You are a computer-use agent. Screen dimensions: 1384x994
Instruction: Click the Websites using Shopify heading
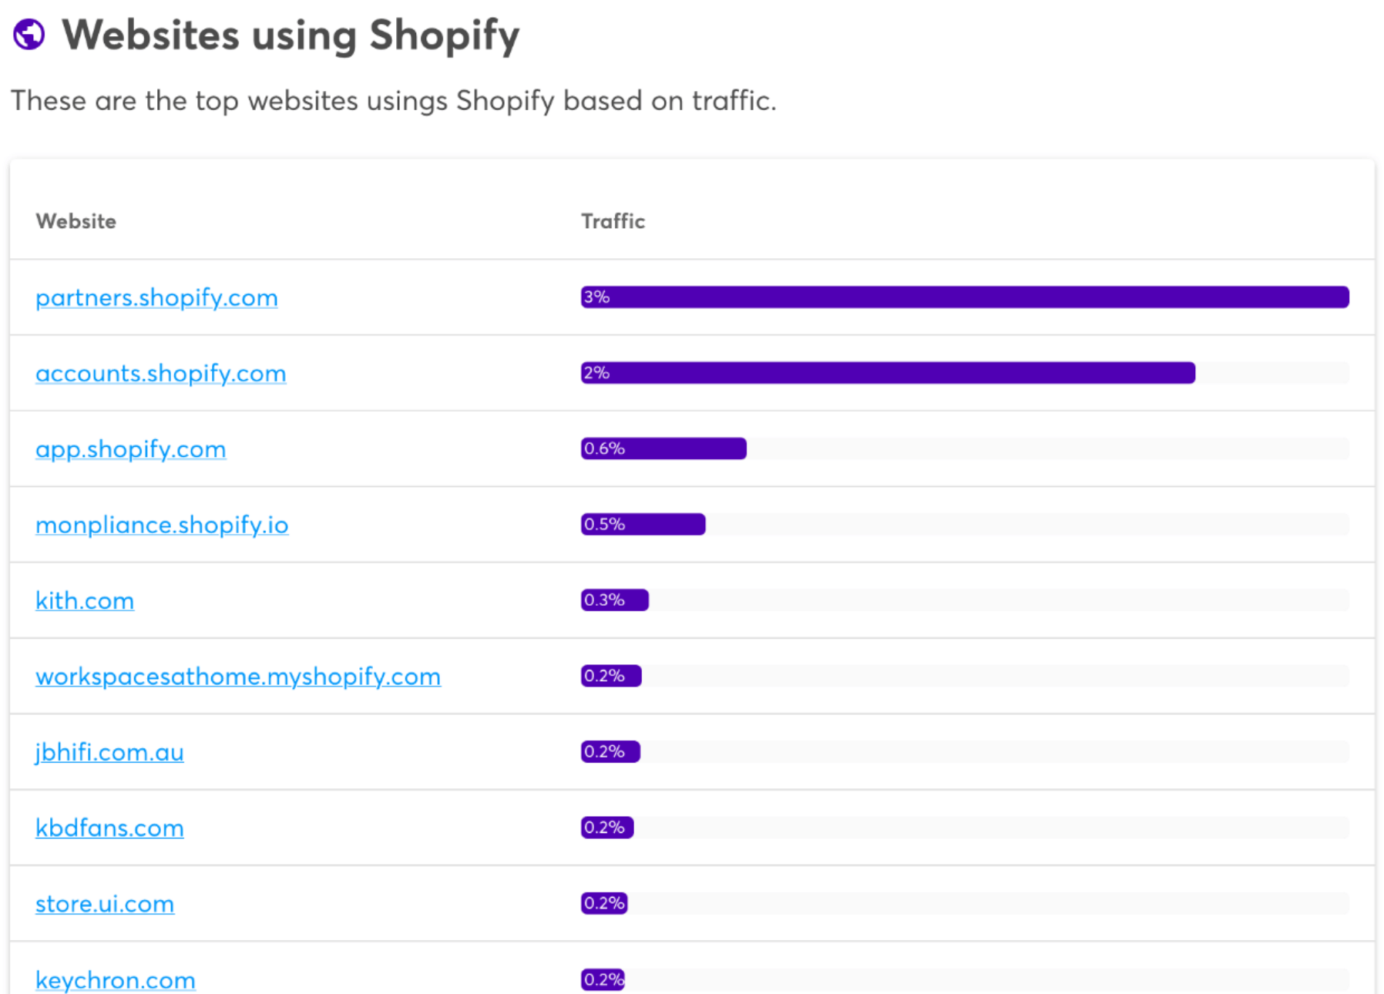point(291,35)
